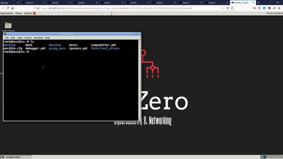Switch to the Switch7 tab

point(112,3)
